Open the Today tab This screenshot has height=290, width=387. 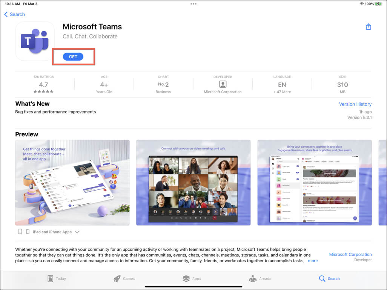57,278
